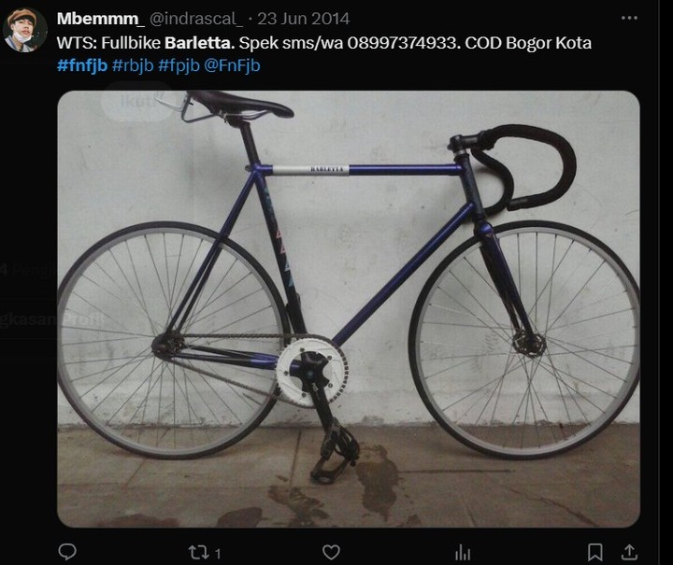Open the @indrascal_ handle link
This screenshot has width=673, height=565.
(196, 19)
